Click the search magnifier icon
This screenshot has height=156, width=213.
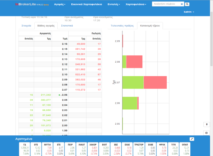click(187, 4)
